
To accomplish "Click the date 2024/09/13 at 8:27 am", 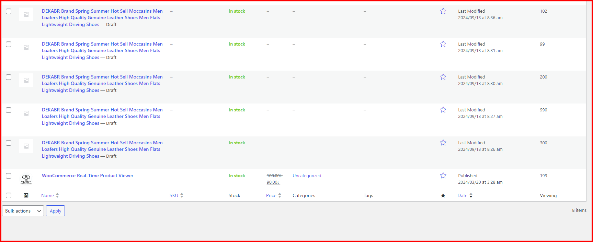I will pyautogui.click(x=480, y=117).
